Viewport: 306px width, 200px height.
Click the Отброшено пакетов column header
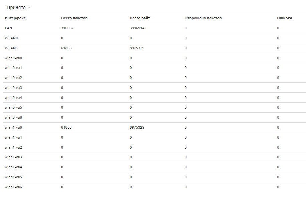tap(203, 18)
